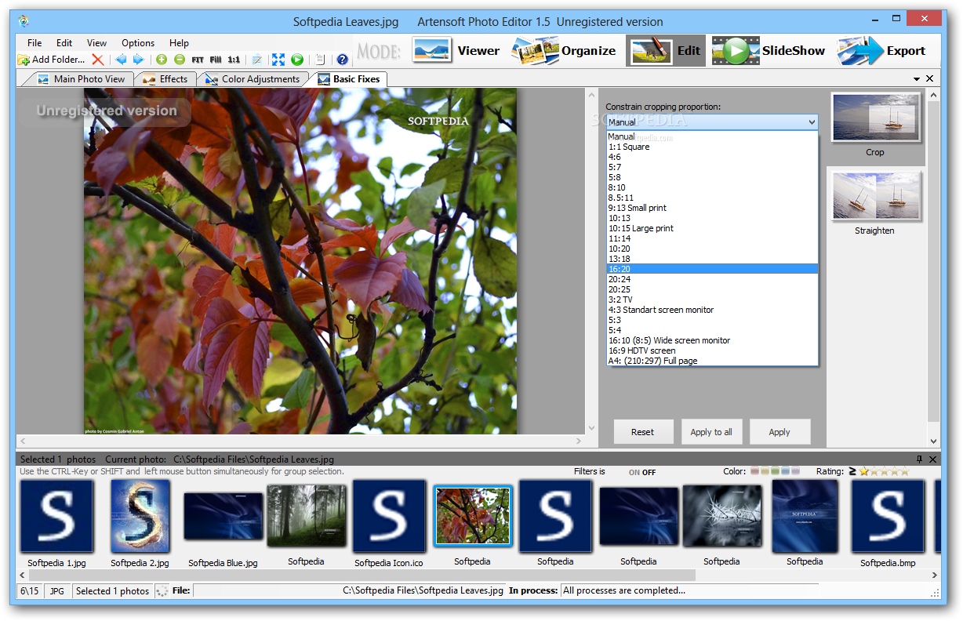Switch to Export mode

click(881, 50)
